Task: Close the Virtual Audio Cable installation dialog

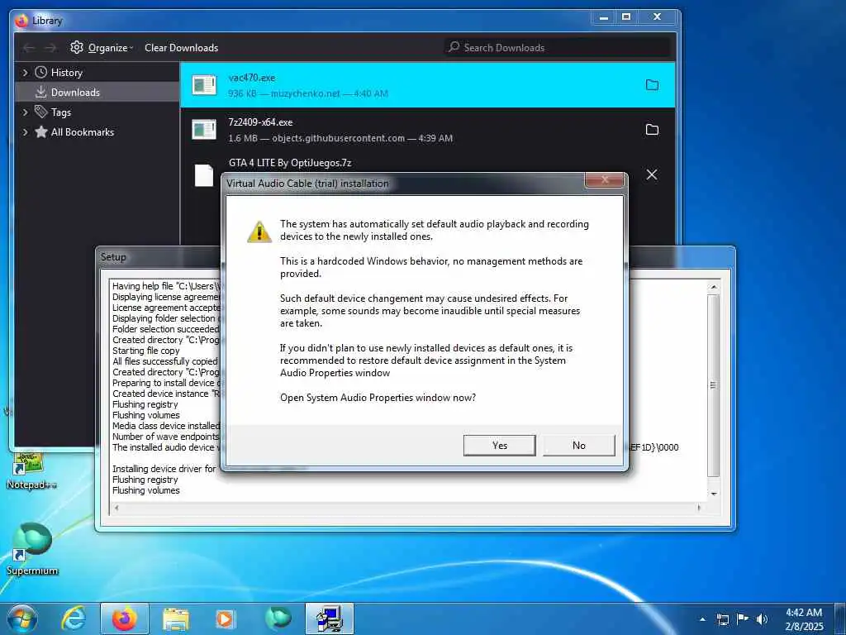Action: pyautogui.click(x=605, y=180)
